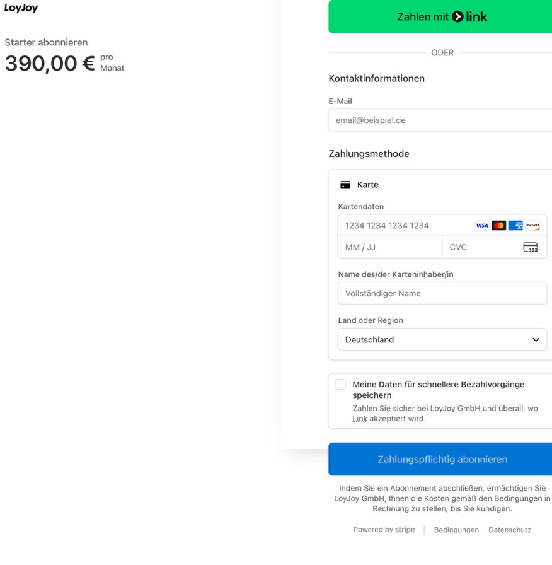Click the LoyJoy logo
Image resolution: width=552 pixels, height=565 pixels.
(x=21, y=8)
